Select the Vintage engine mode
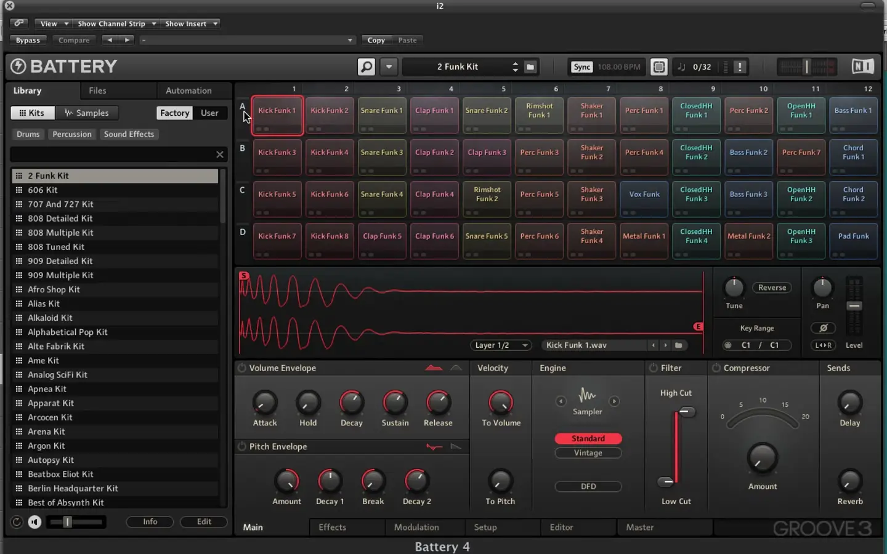Screen dimensions: 887x554 pos(588,453)
